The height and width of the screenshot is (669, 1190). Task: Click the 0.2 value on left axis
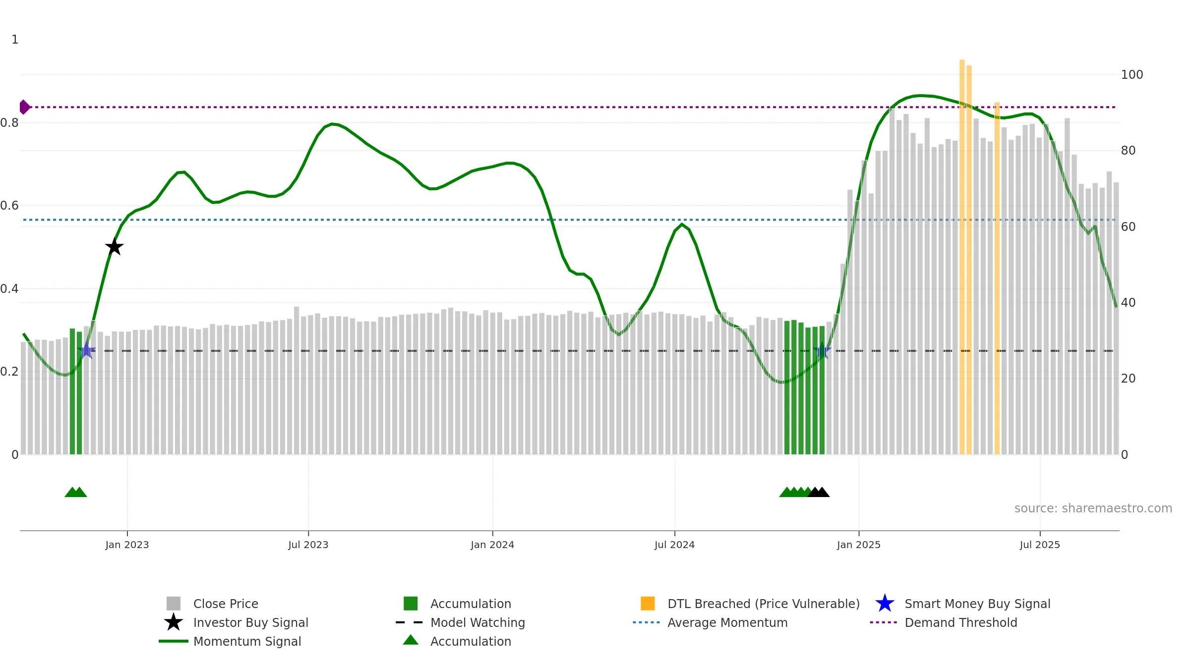coord(9,371)
